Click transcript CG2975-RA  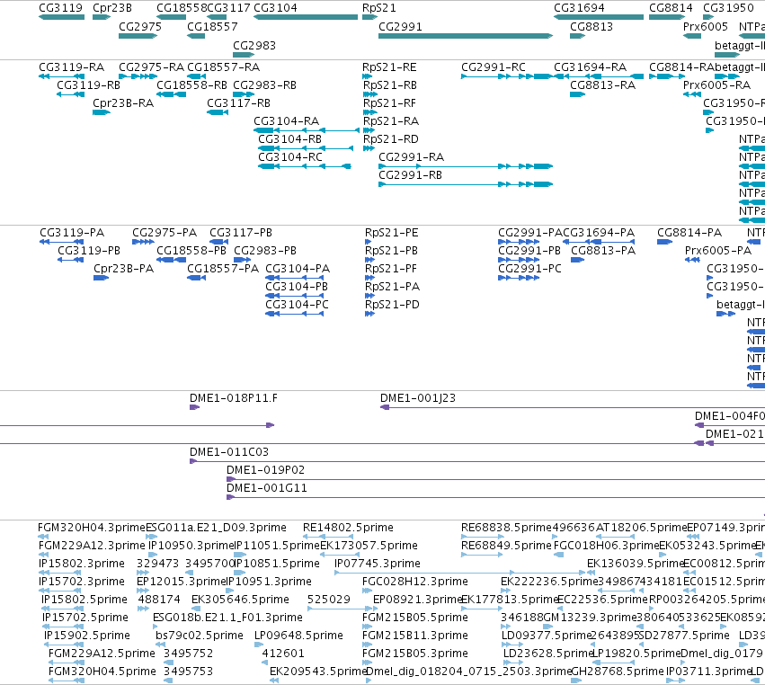point(138,76)
